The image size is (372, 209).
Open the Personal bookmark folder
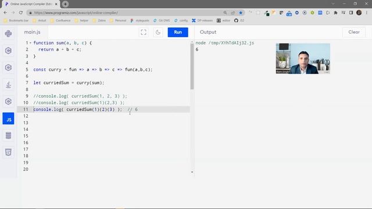point(118,21)
